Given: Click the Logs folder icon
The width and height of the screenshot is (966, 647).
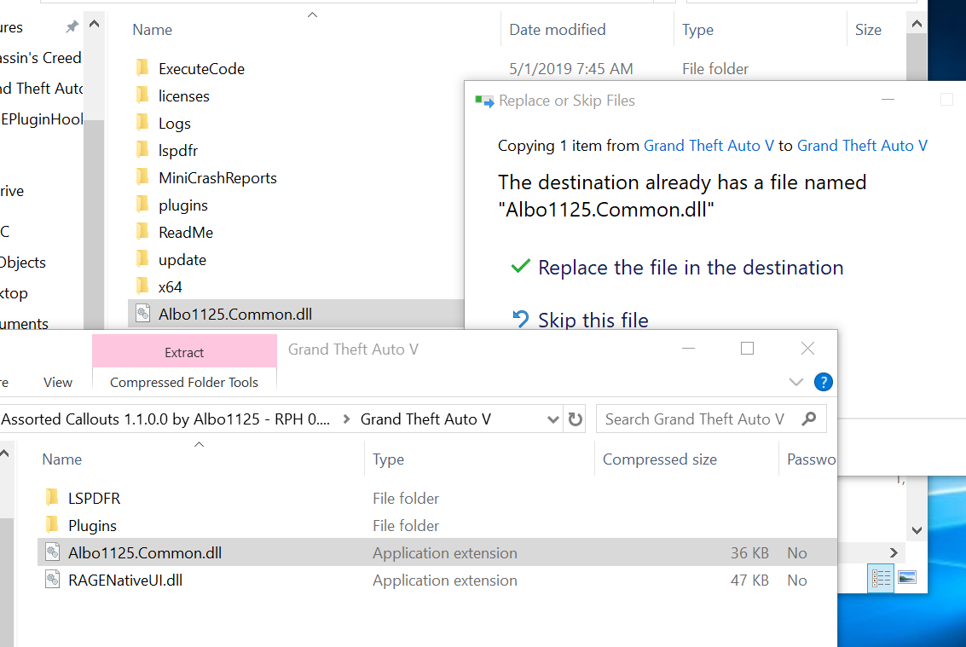Looking at the screenshot, I should click(142, 122).
